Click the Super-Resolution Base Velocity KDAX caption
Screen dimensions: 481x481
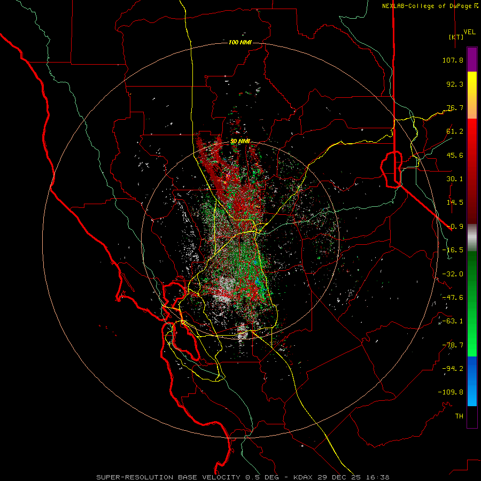pos(243,477)
